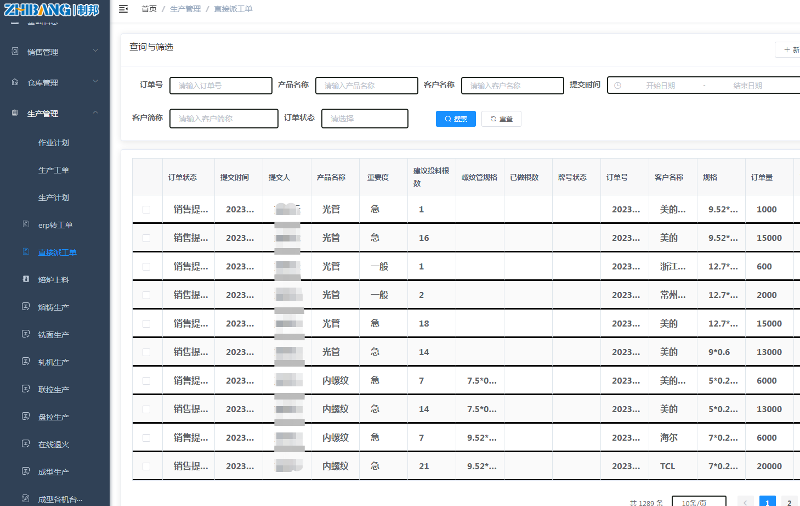Image resolution: width=800 pixels, height=506 pixels.
Task: Click the 熔铸生产 menu icon
Action: pos(26,307)
